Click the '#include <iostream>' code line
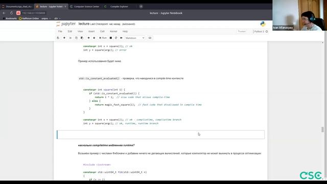327x184 pixels. (97, 165)
